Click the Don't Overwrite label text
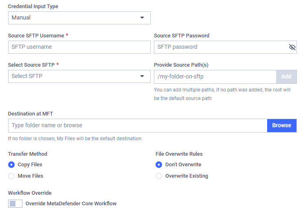This screenshot has height=224, width=305. coord(183,165)
